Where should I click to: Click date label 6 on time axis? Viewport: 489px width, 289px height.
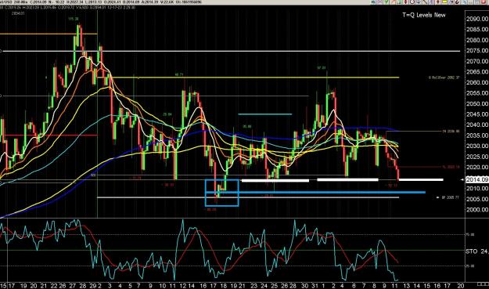click(x=354, y=286)
